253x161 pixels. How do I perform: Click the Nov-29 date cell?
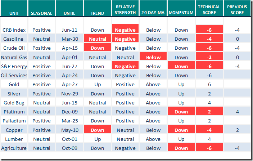point(70,94)
